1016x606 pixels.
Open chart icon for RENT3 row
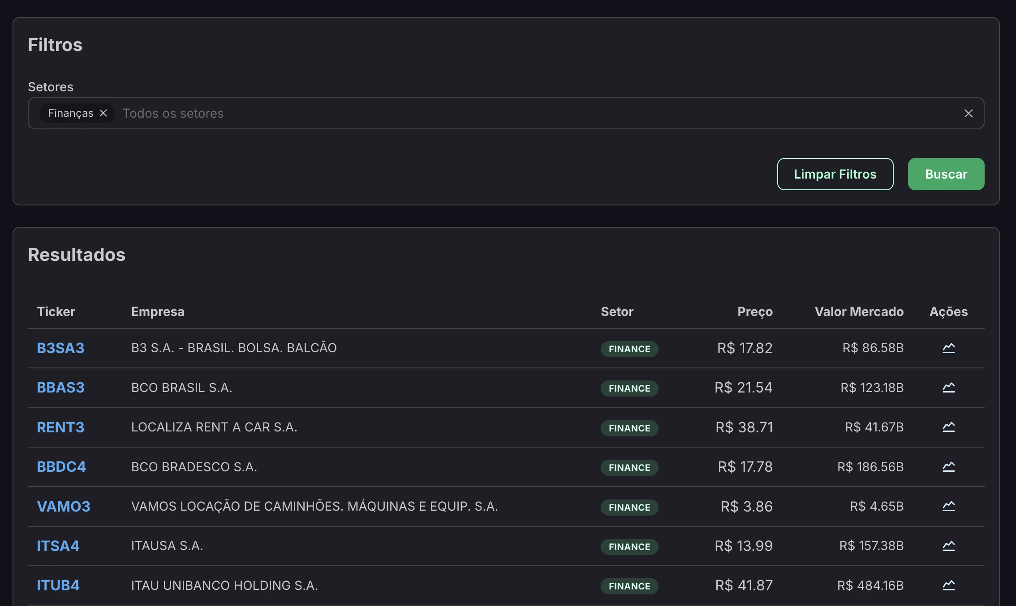click(948, 427)
